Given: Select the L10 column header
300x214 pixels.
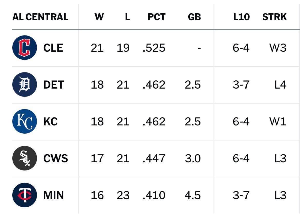Looking at the screenshot, I should (241, 17).
